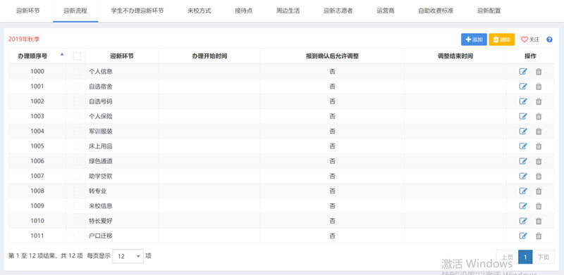564x275 pixels.
Task: Click trash icon for 军训服装 row
Action: tap(539, 132)
